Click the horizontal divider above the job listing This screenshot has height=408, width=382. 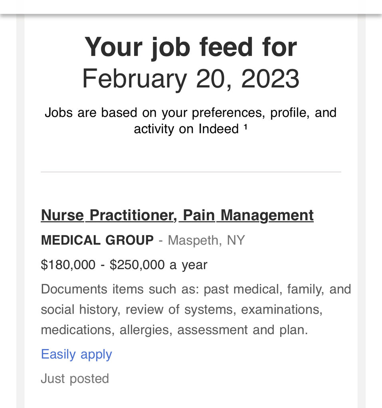(x=191, y=172)
